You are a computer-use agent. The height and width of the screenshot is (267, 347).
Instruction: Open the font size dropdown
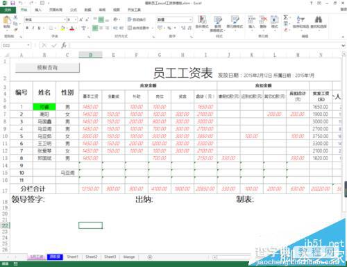pyautogui.click(x=76, y=19)
